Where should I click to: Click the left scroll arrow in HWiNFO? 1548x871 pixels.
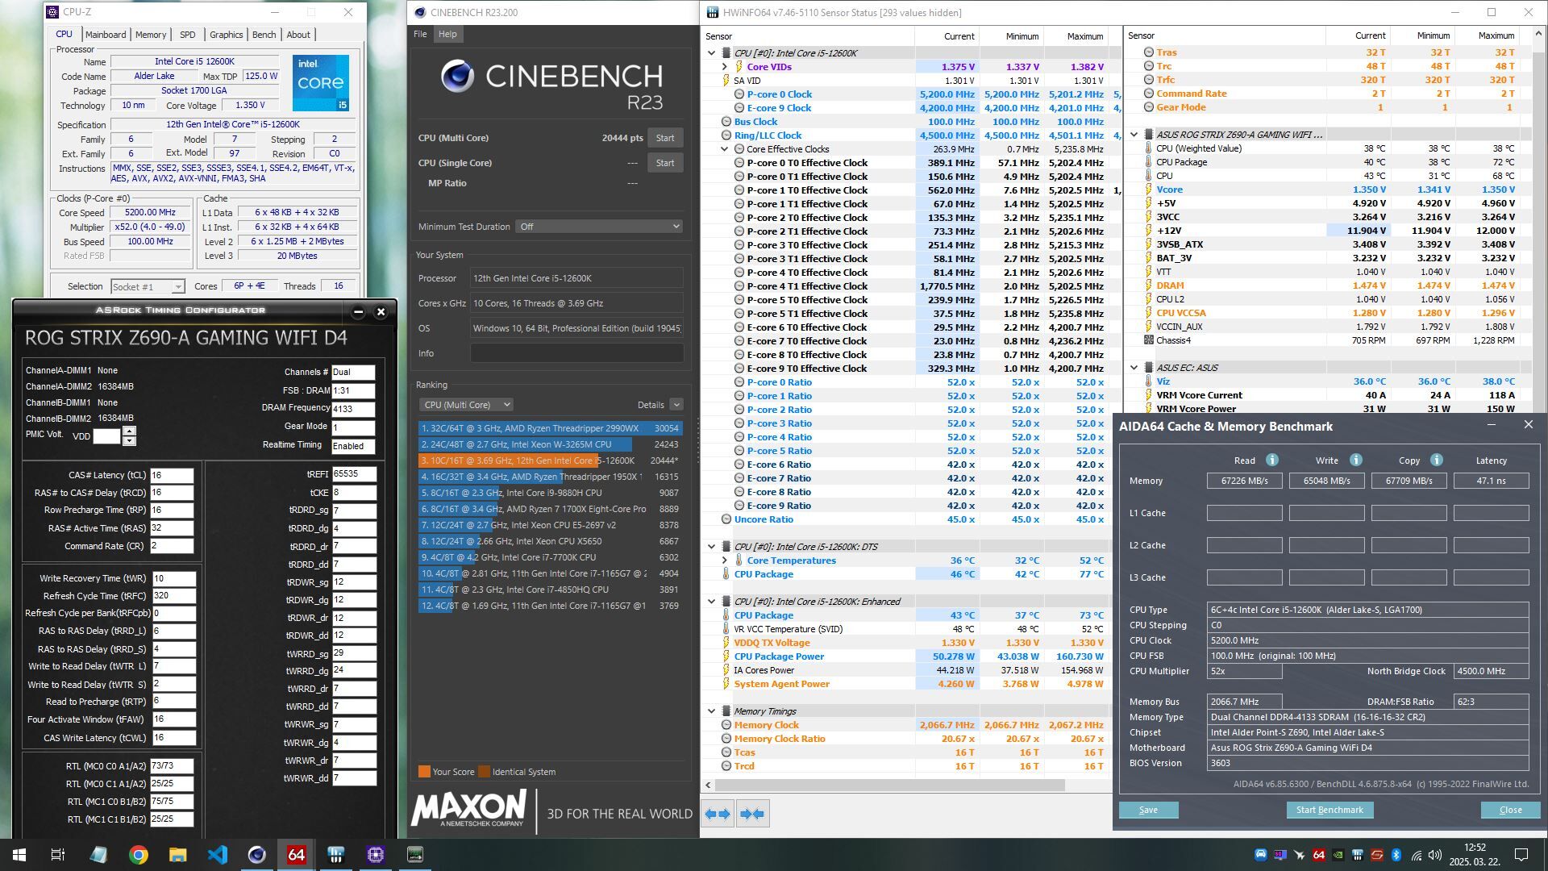(x=709, y=785)
